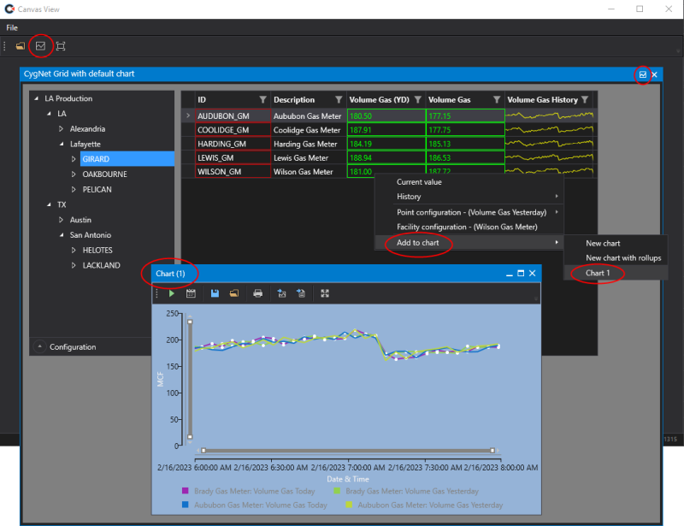Filter the ID column
The image size is (684, 526).
coord(262,99)
